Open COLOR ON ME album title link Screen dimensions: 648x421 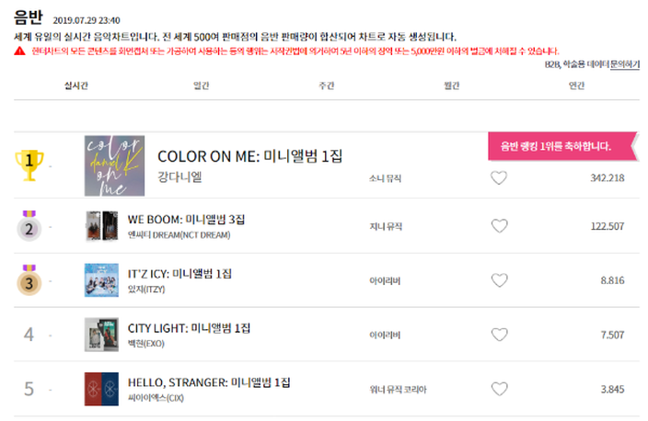(x=249, y=156)
